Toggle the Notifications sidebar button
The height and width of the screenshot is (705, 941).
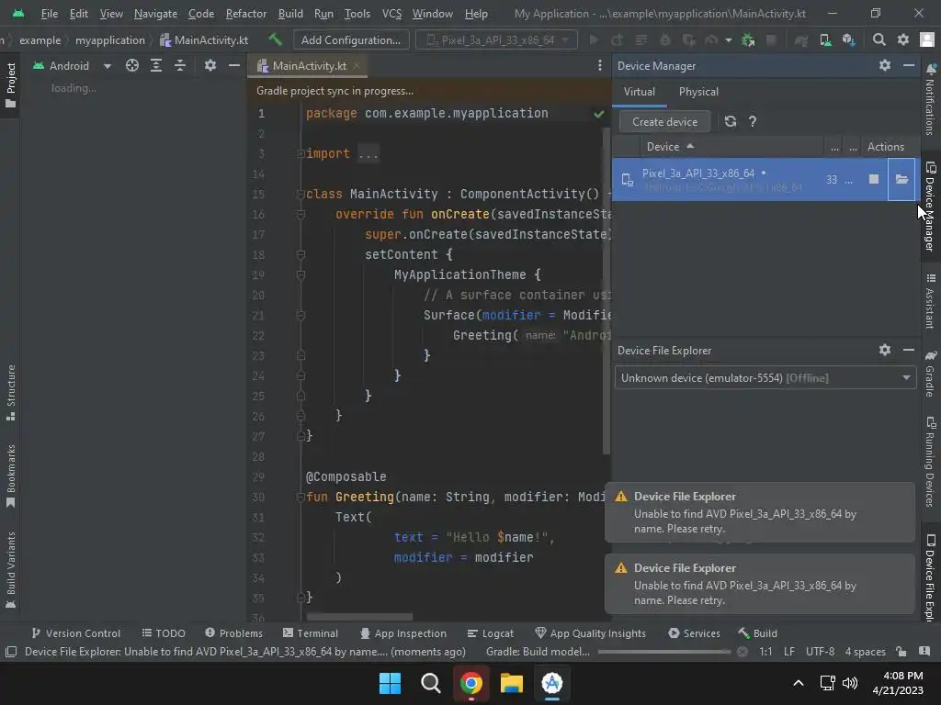[x=930, y=99]
